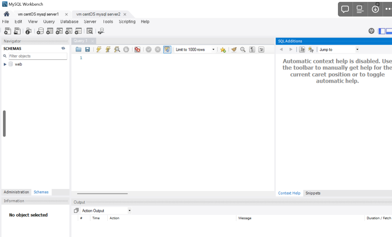This screenshot has width=392, height=237.
Task: Open the View menu
Action: point(33,22)
